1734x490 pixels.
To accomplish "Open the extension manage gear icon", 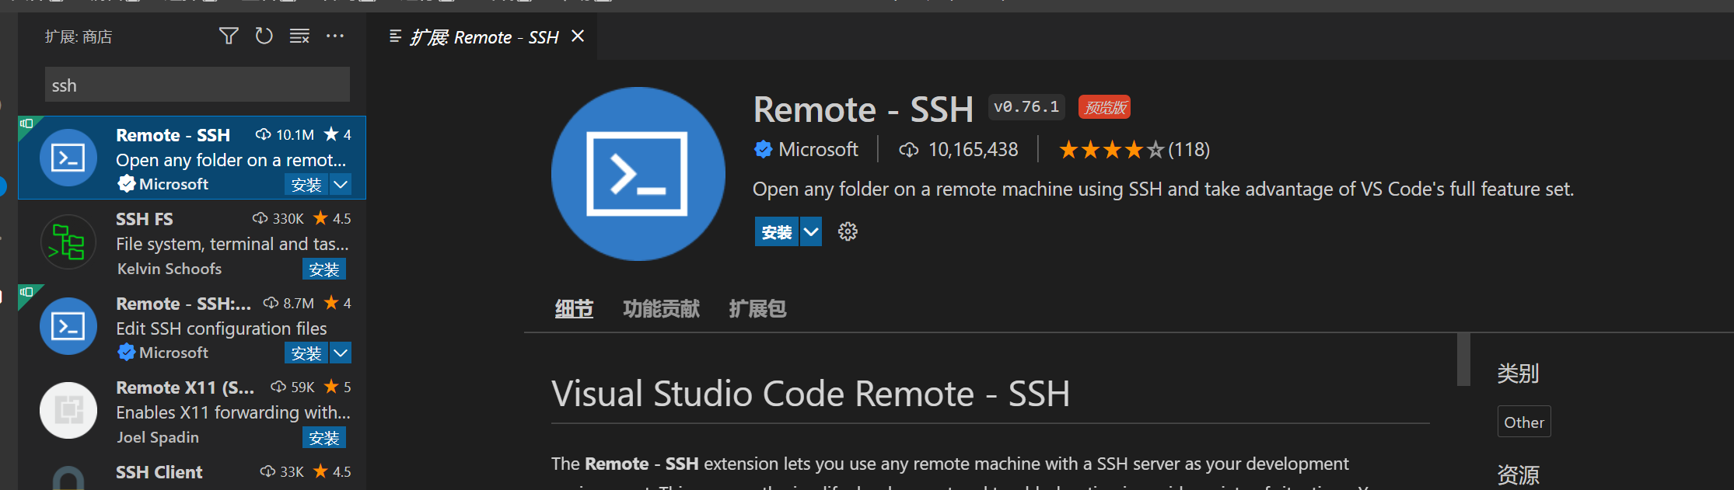I will [x=848, y=231].
